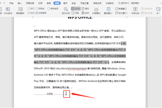Screen dimensions: 162x108
Task: Click the 同步滚动 option
Action: coord(147,9)
